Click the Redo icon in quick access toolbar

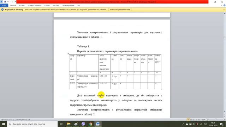(x=12, y=1)
